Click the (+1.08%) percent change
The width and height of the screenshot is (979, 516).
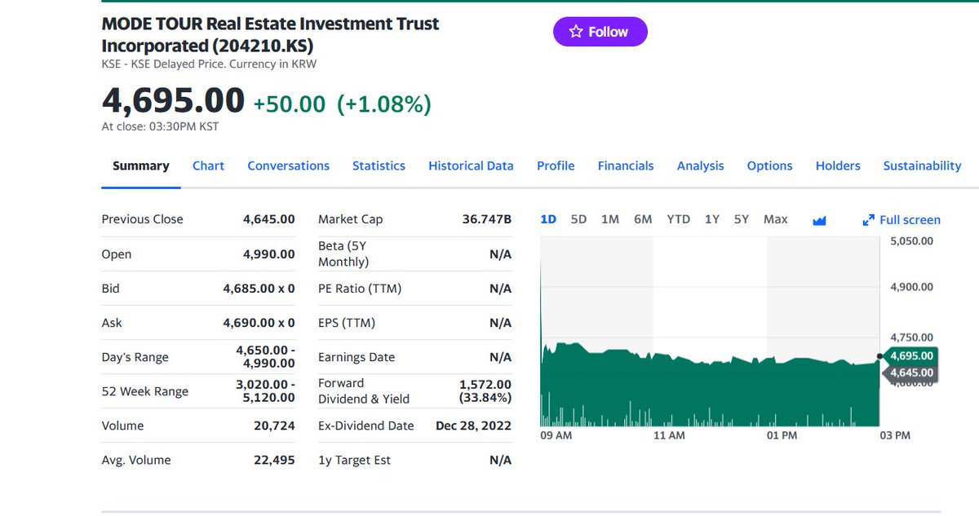click(x=383, y=104)
